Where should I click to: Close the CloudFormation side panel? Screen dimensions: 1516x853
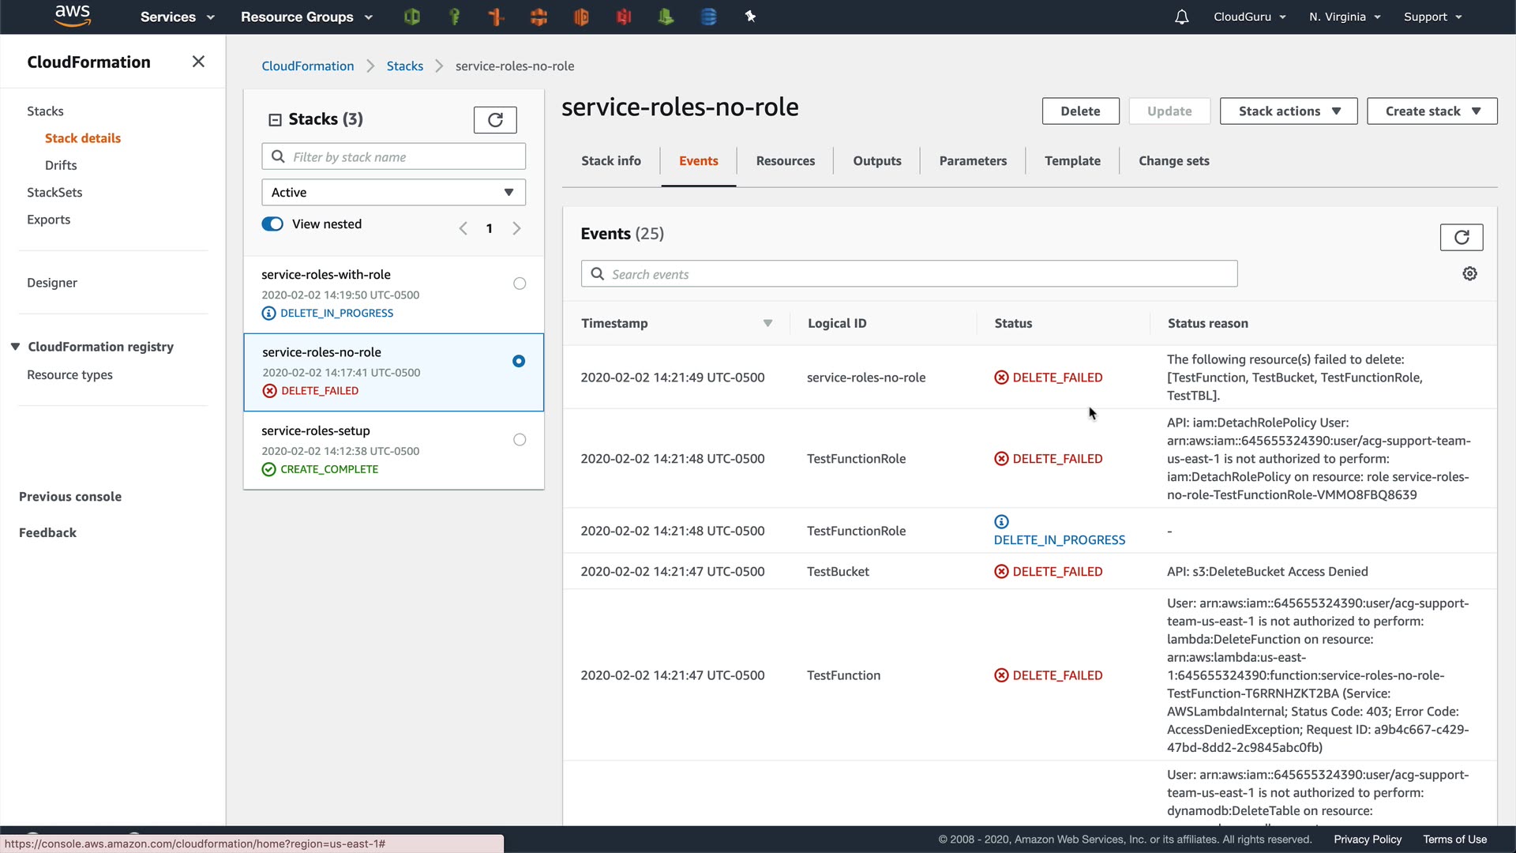tap(198, 62)
